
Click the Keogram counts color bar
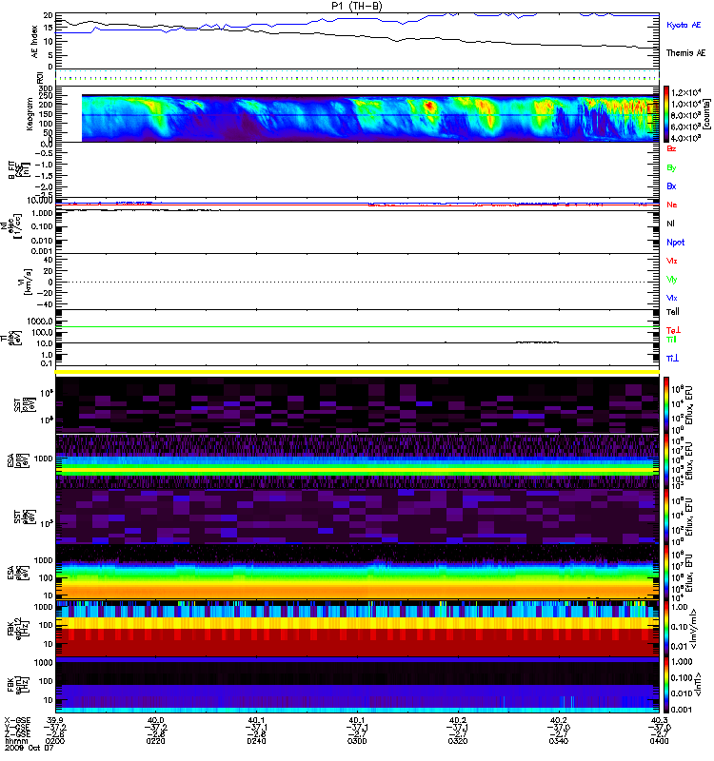[x=666, y=114]
